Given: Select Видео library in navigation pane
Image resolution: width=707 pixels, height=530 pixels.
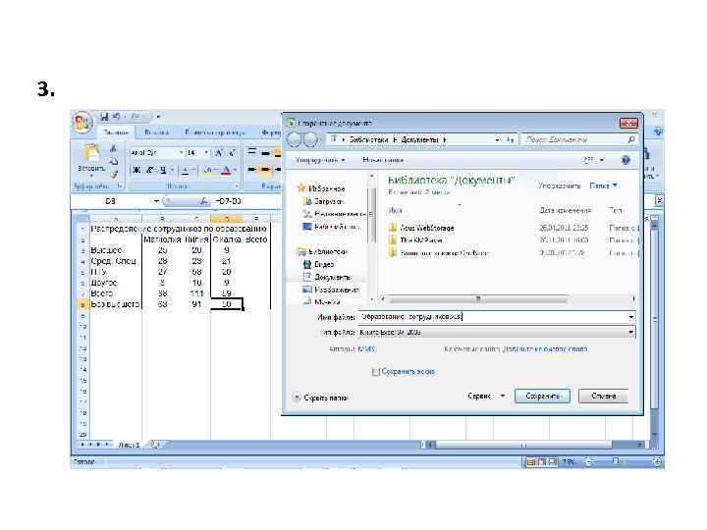Looking at the screenshot, I should point(324,264).
